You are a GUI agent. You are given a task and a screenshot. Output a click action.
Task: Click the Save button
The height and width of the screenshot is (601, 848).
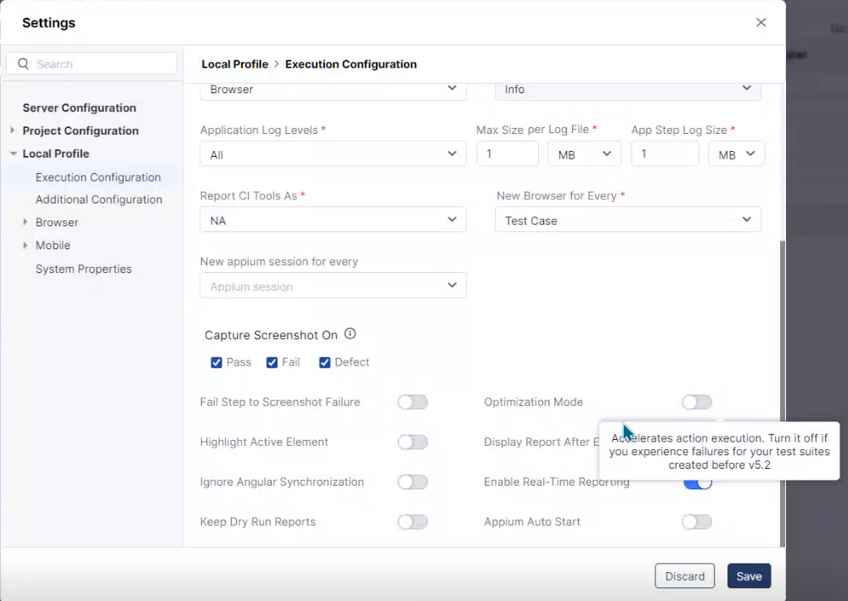(749, 576)
